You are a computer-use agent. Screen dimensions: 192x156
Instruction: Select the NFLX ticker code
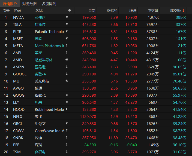[18, 117]
